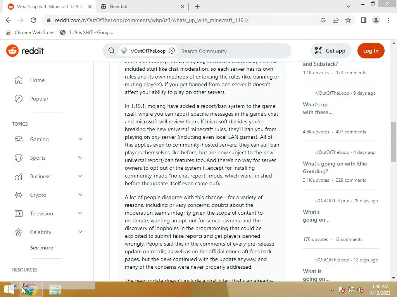Open the Chrome profile avatar

(376, 20)
